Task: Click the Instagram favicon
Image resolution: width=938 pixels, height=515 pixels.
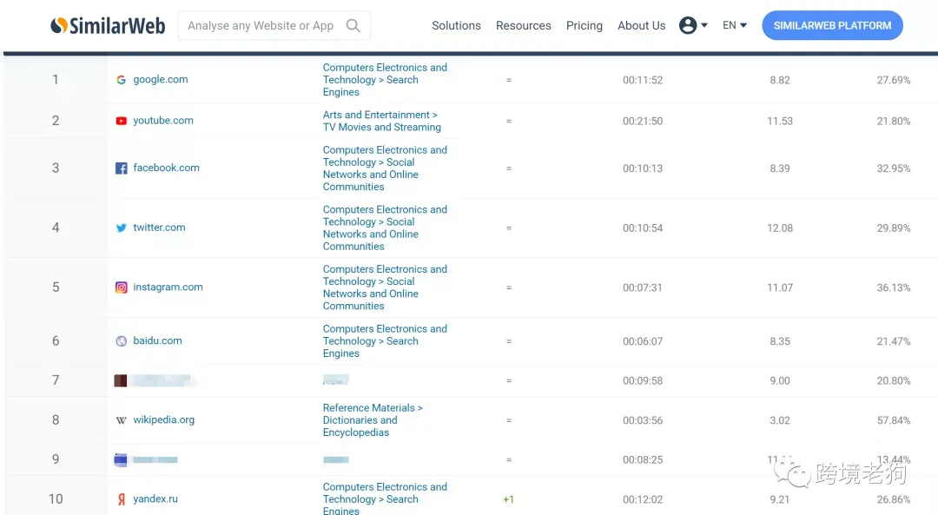Action: point(121,287)
